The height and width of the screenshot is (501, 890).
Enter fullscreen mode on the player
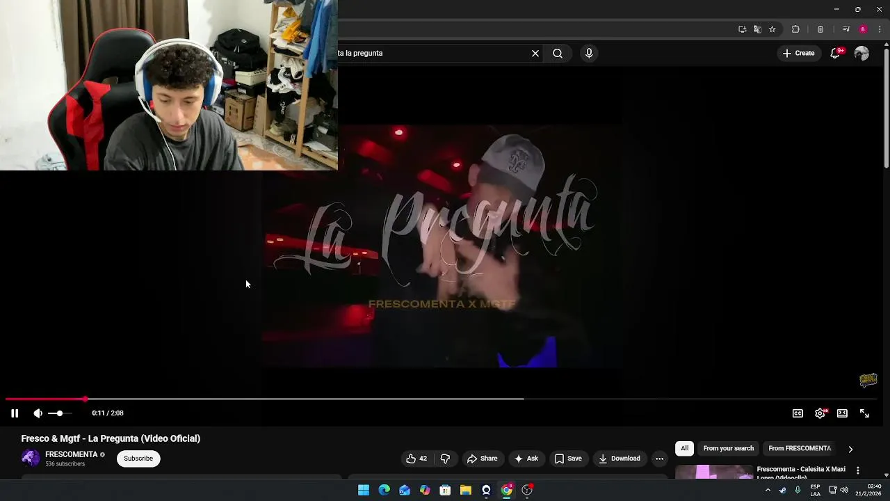pyautogui.click(x=864, y=413)
